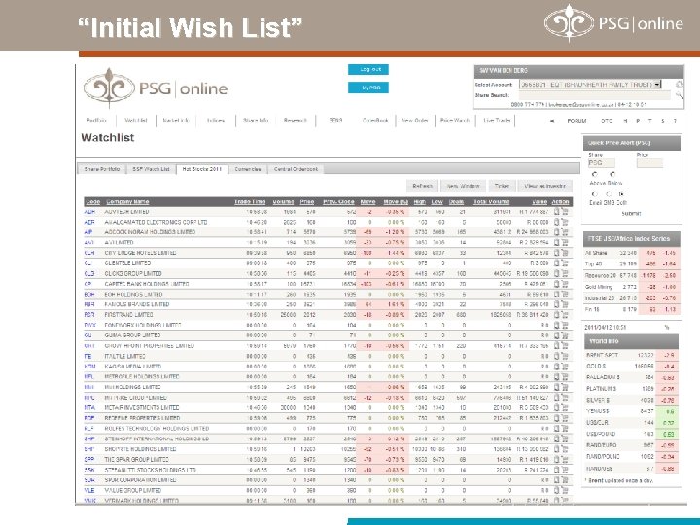Click cart icon in Capitec Bank Holdings row
The image size is (700, 525).
[x=565, y=284]
